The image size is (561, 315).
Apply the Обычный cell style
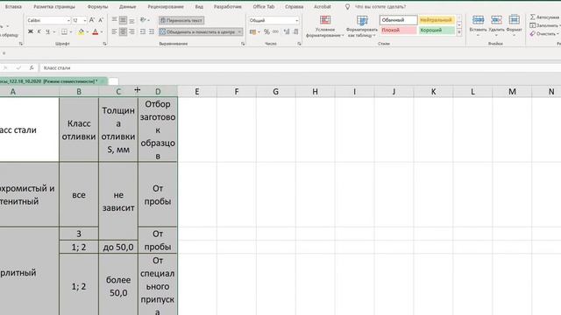click(x=398, y=20)
